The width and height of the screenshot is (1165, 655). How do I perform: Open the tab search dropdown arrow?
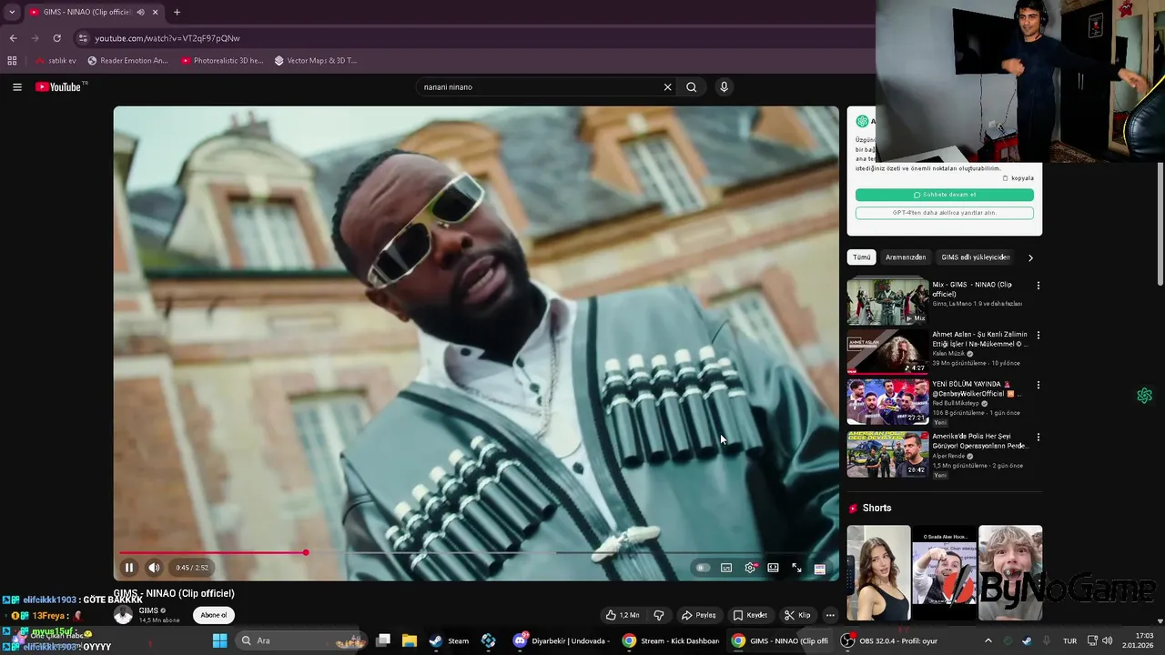[x=12, y=12]
